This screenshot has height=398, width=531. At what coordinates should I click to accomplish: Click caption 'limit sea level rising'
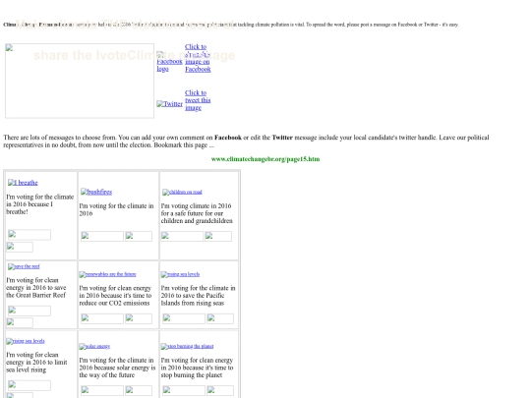[x=36, y=366]
